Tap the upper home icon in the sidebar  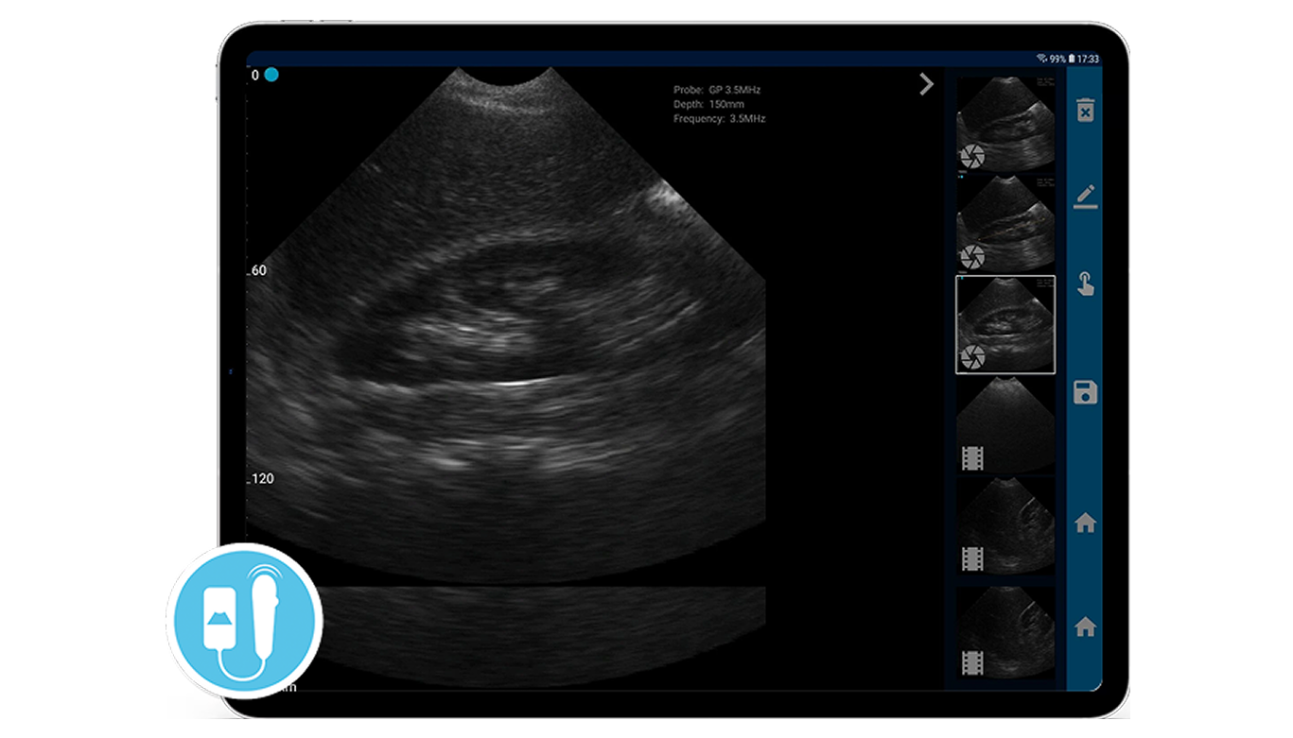coord(1085,523)
